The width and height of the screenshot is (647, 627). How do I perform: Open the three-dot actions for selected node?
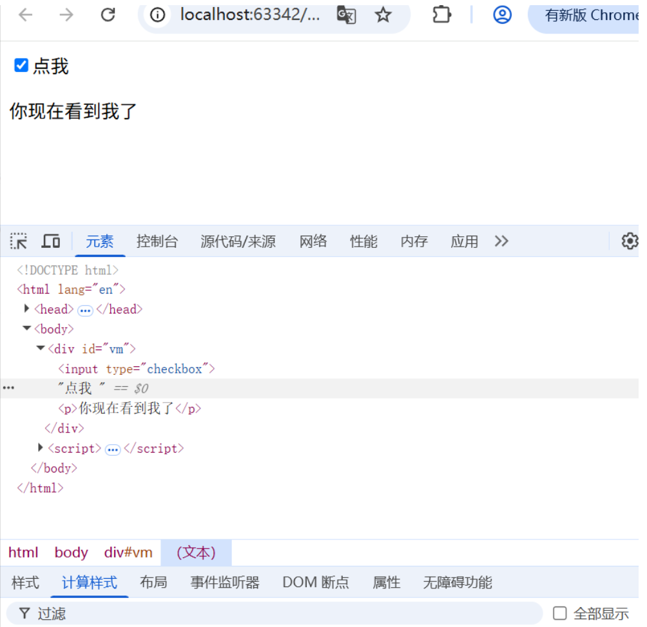[x=8, y=388]
